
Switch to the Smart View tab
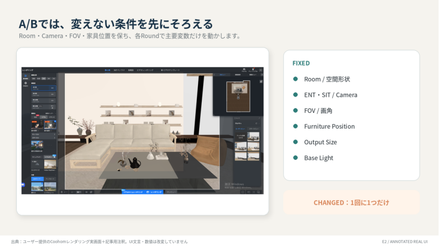point(254,129)
